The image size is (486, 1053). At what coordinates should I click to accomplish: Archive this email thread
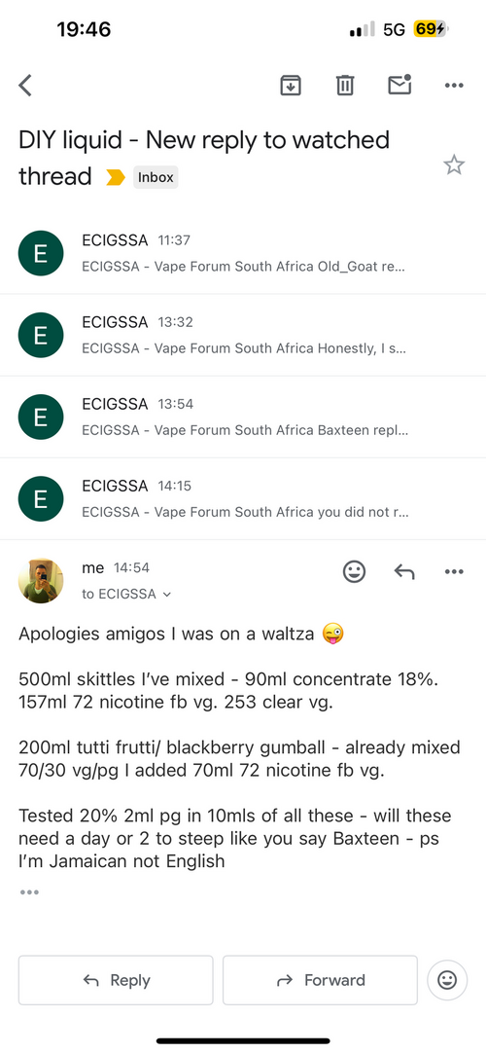(x=291, y=86)
